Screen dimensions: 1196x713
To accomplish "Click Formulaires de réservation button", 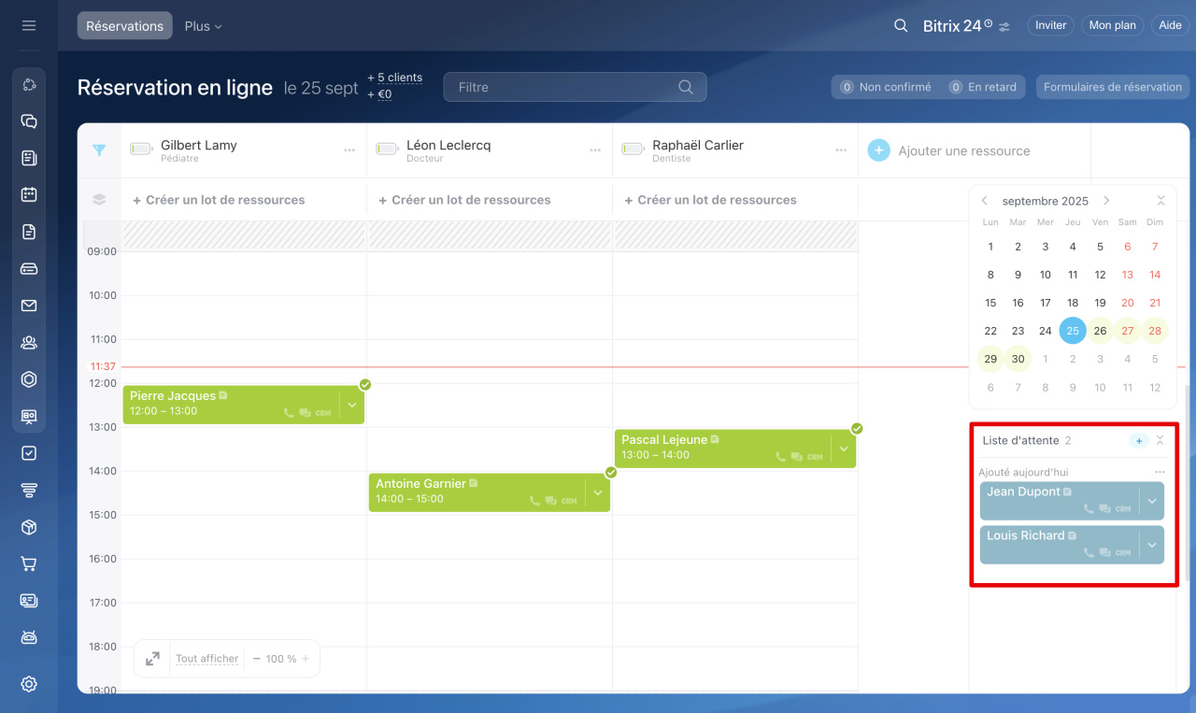I will [1112, 87].
